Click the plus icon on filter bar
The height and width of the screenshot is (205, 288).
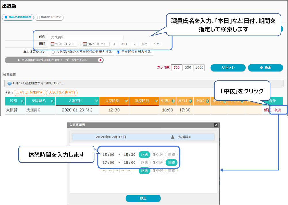tap(101, 60)
